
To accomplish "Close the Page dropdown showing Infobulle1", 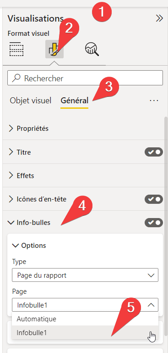I will 85,305.
